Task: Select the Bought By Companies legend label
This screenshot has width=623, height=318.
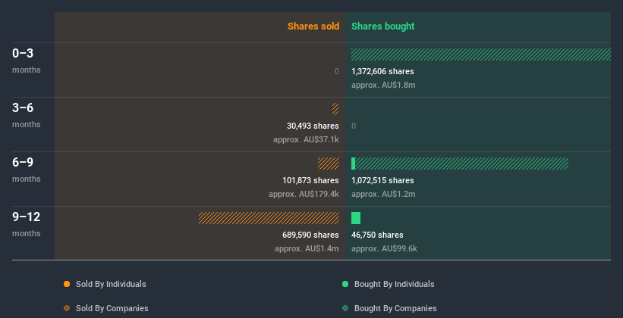Action: pos(395,308)
